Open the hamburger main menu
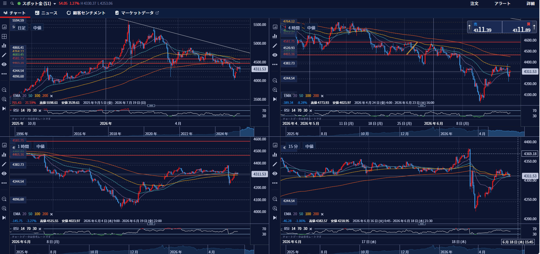540x254 pixels. (x=4, y=3)
